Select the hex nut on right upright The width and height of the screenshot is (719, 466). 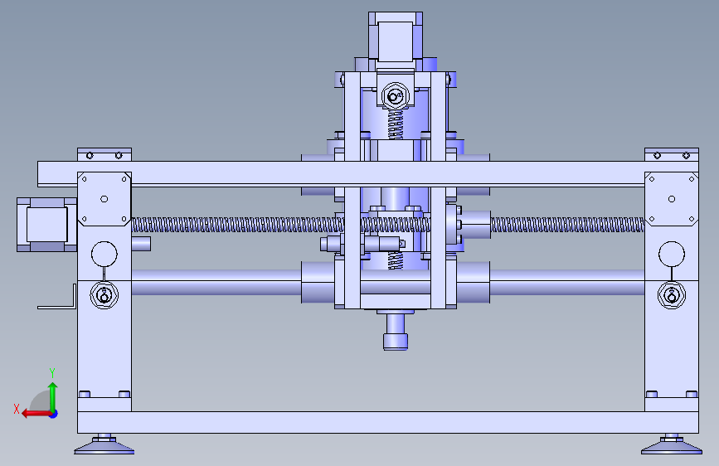point(671,295)
